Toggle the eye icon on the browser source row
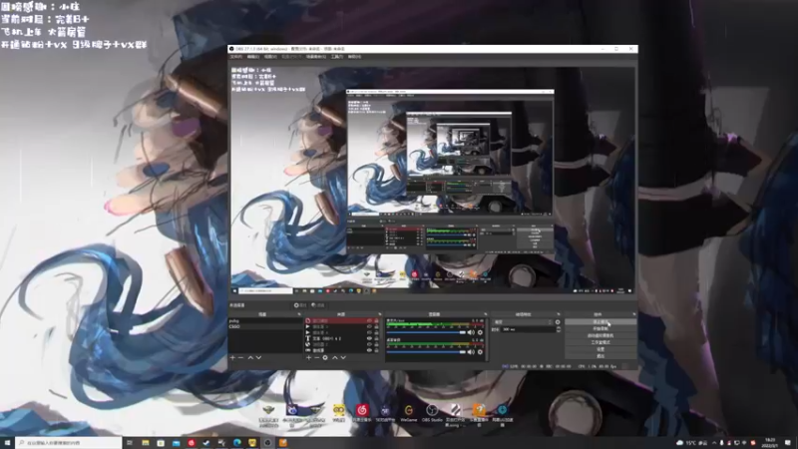This screenshot has width=798, height=449. point(369,344)
